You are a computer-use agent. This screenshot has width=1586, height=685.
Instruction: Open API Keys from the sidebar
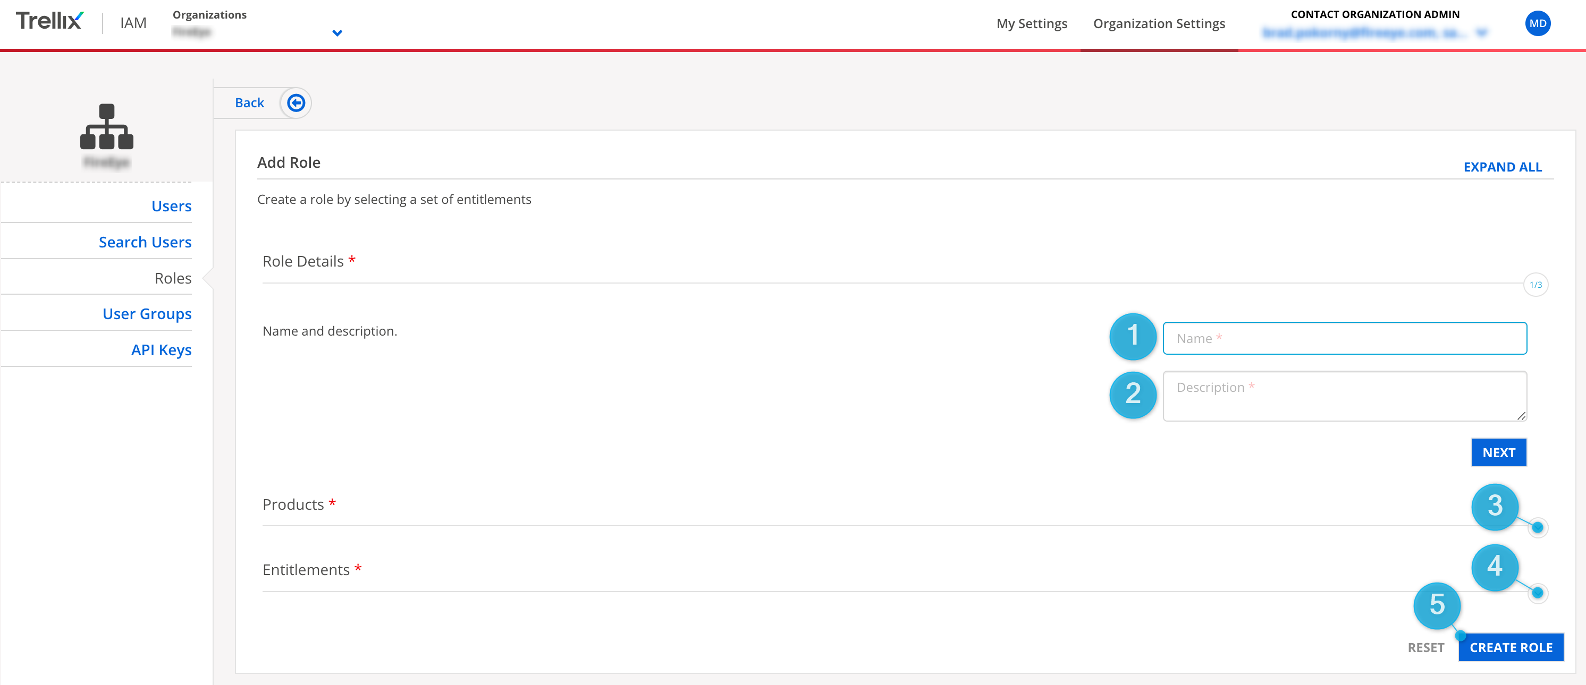pos(161,349)
